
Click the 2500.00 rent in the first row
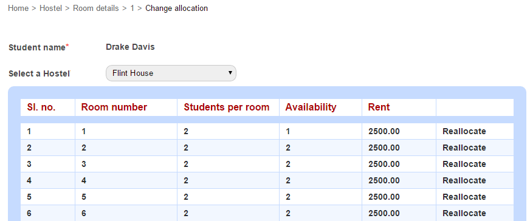click(x=384, y=131)
